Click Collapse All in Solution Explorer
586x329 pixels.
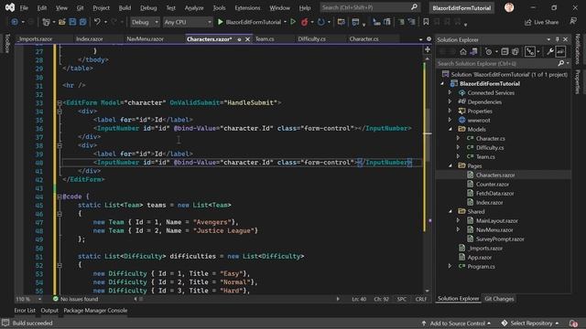point(505,51)
